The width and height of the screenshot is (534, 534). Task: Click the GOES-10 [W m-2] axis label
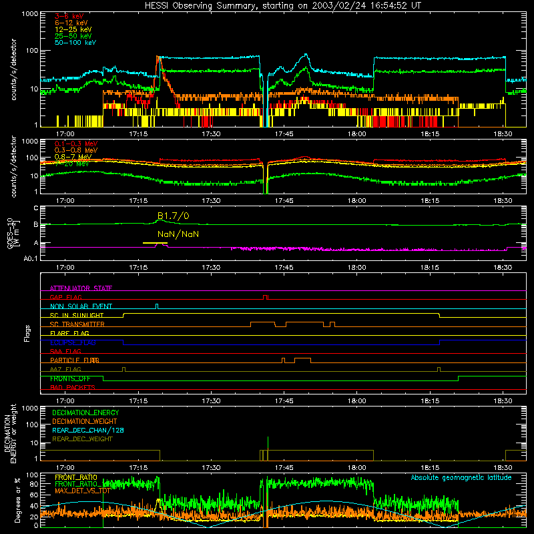[13, 233]
